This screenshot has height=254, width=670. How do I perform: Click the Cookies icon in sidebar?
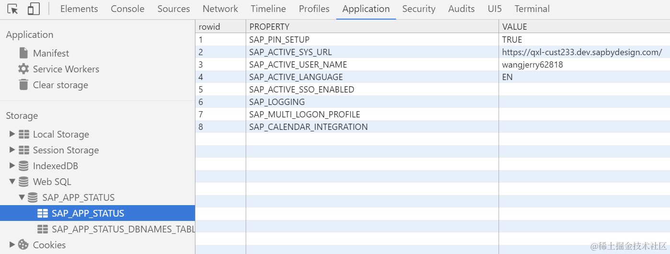[23, 245]
